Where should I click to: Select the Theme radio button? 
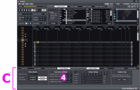point(49,19)
